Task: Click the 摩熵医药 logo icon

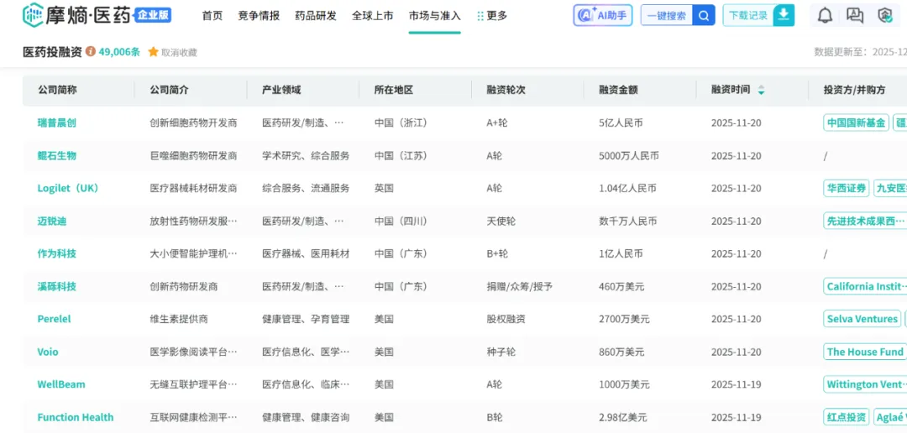Action: click(x=34, y=14)
